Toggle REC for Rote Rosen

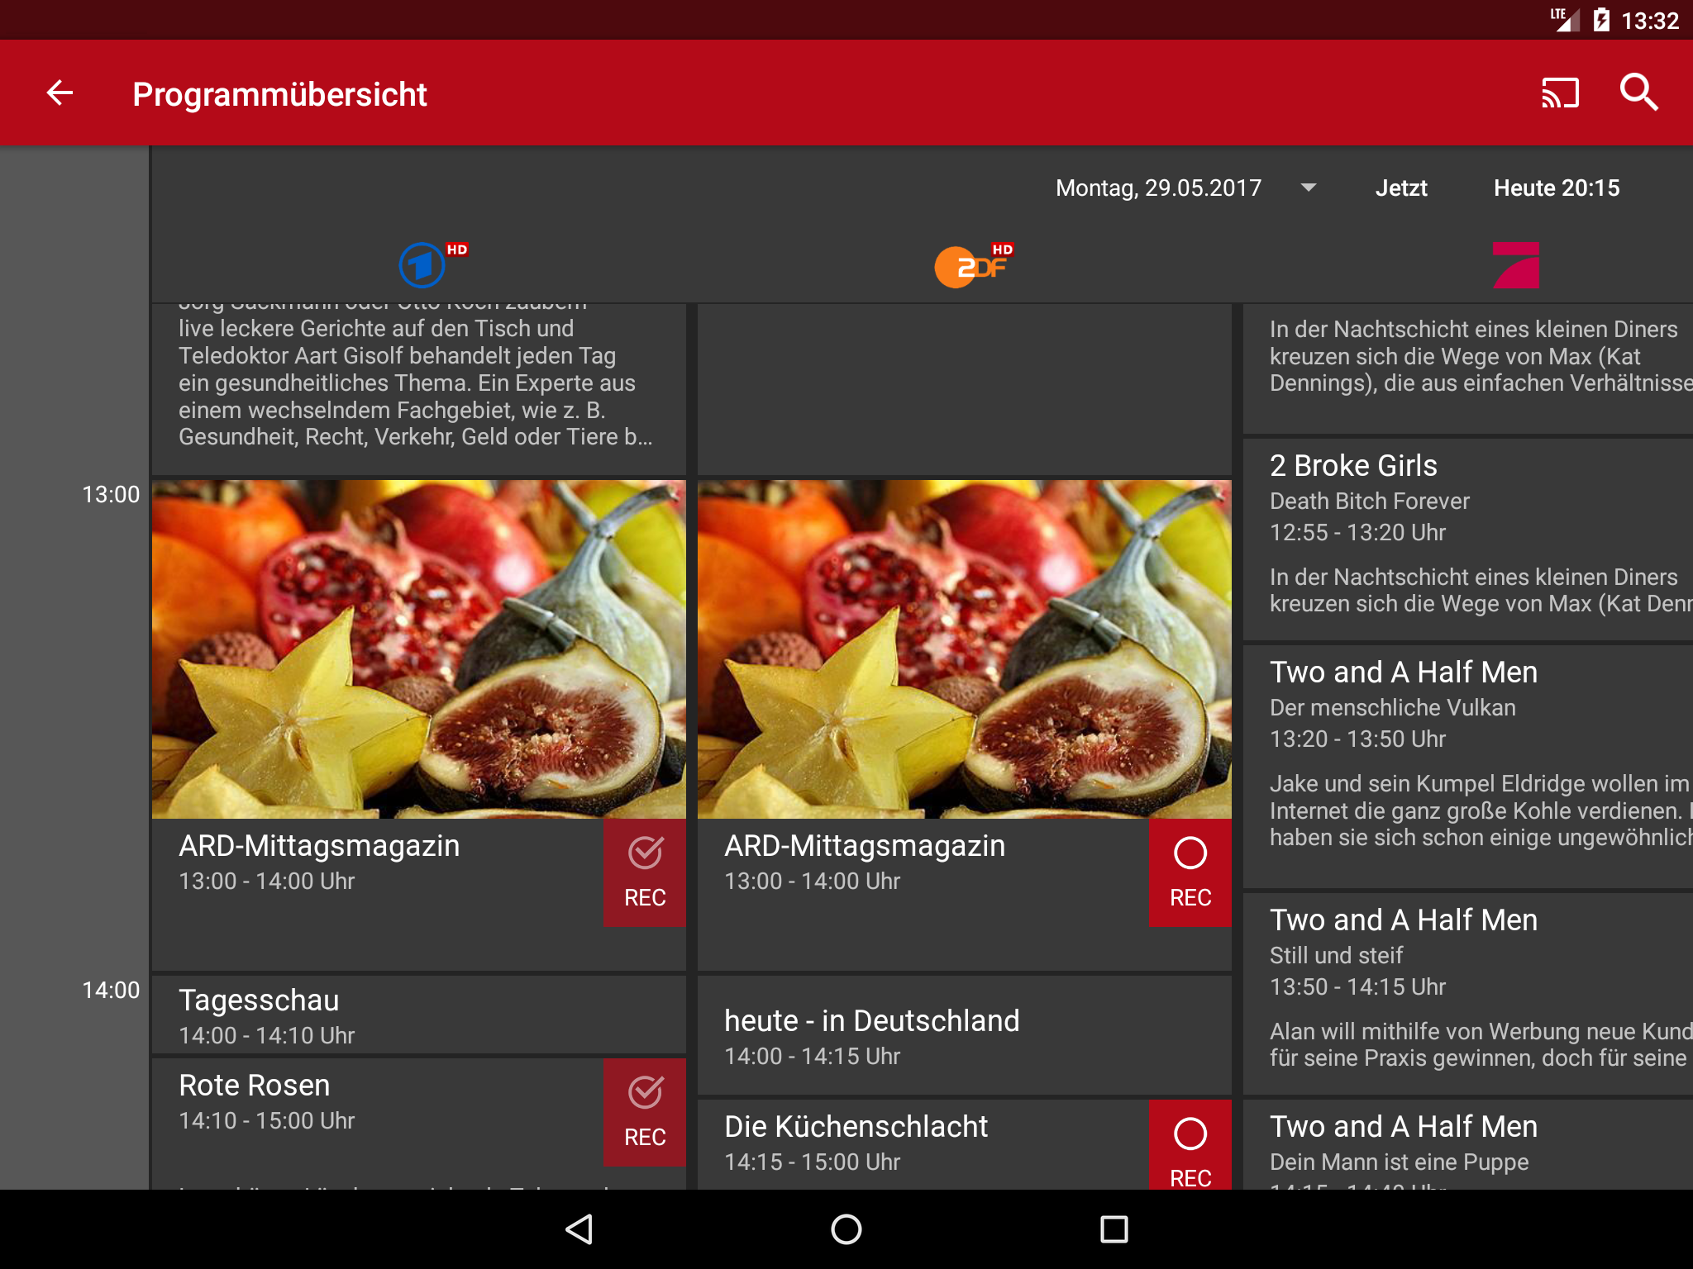point(644,1112)
